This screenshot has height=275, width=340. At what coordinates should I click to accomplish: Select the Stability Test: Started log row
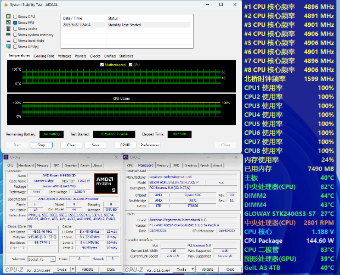126,25
